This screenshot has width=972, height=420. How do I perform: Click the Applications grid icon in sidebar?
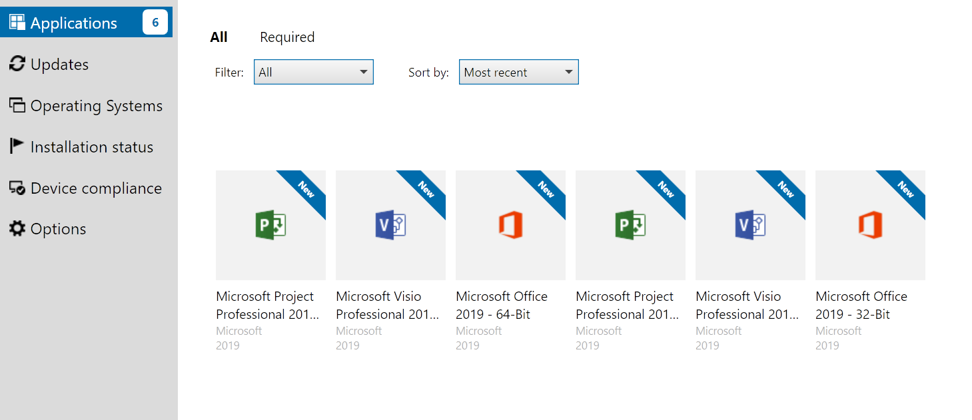coord(17,23)
